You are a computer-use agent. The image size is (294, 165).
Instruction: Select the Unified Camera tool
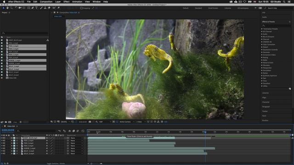tap(20, 8)
